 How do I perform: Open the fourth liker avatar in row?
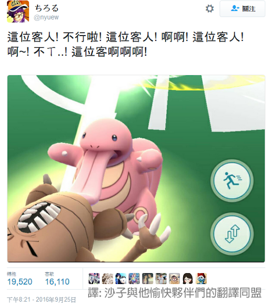pos(134,278)
